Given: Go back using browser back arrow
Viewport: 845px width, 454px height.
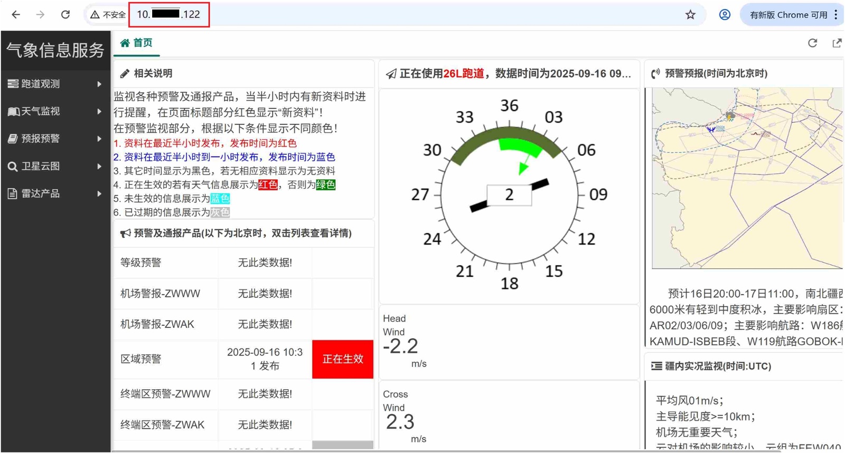Looking at the screenshot, I should 16,15.
